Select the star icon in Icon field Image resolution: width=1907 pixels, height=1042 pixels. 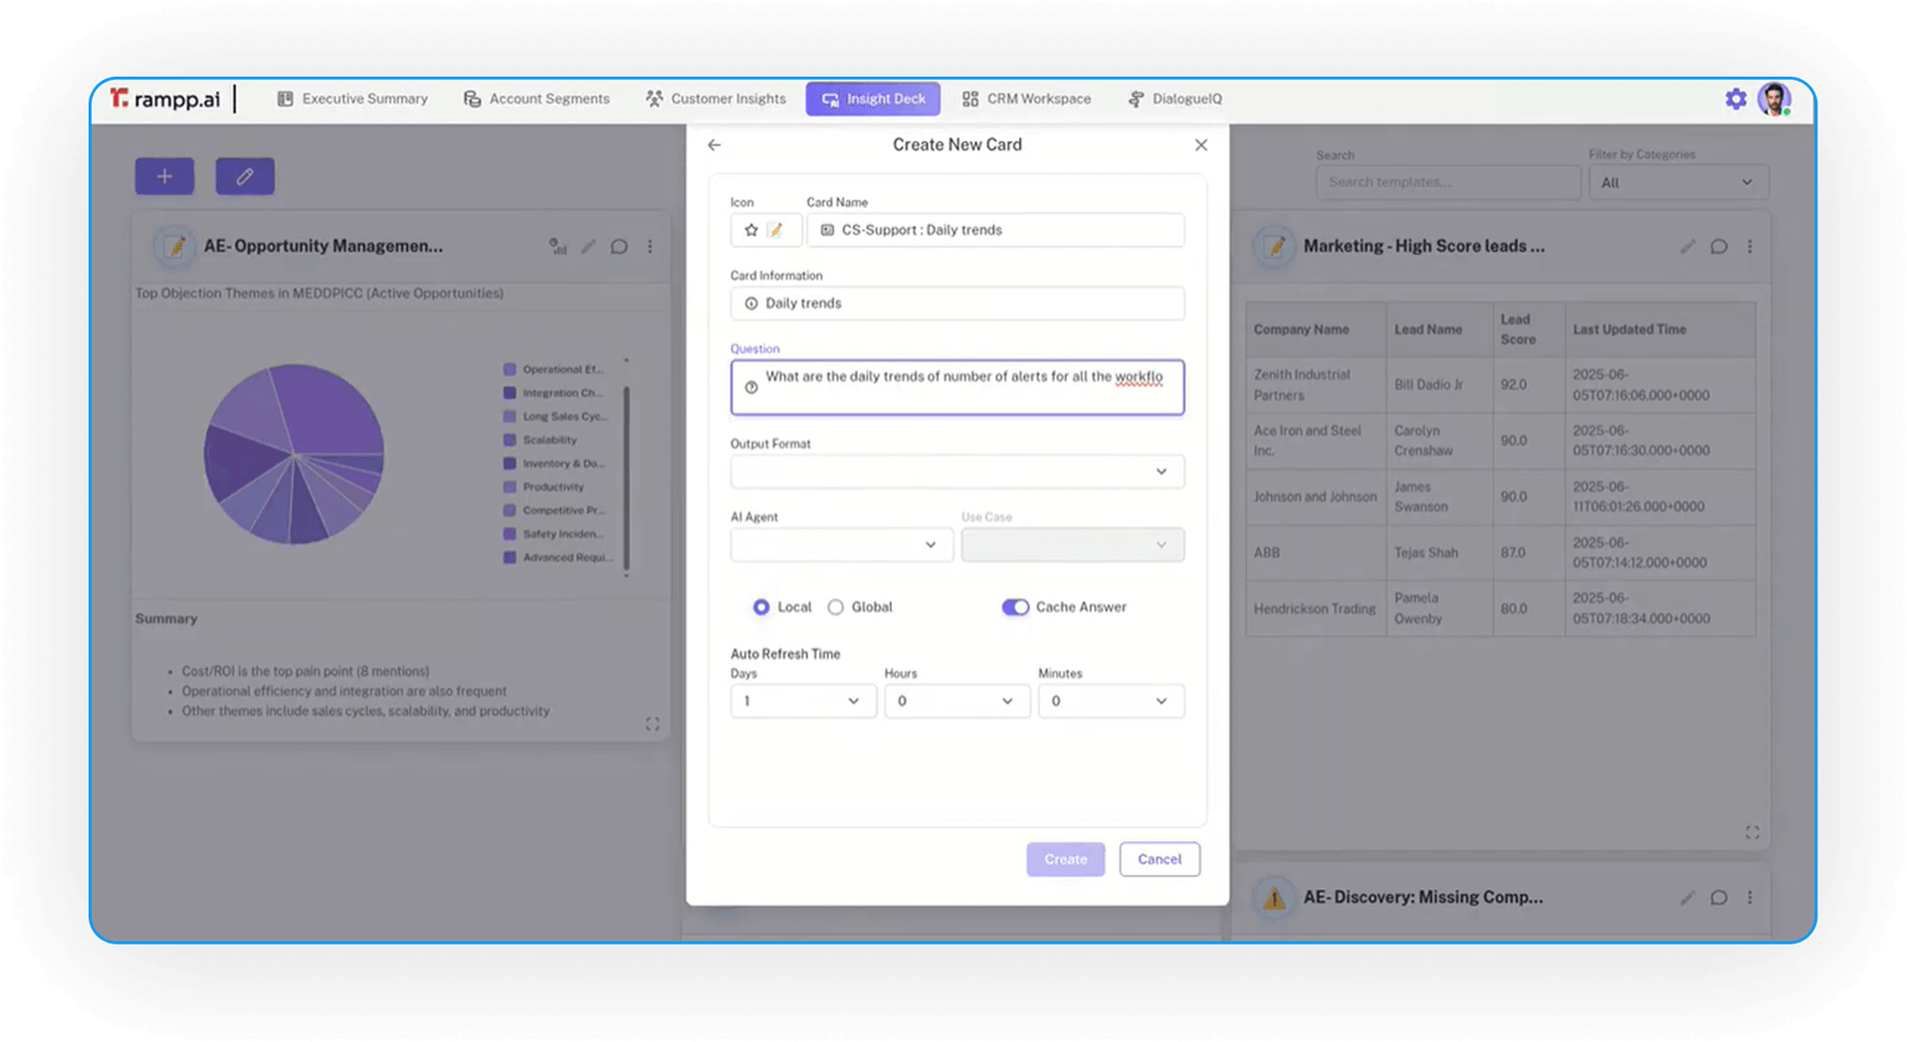click(751, 230)
